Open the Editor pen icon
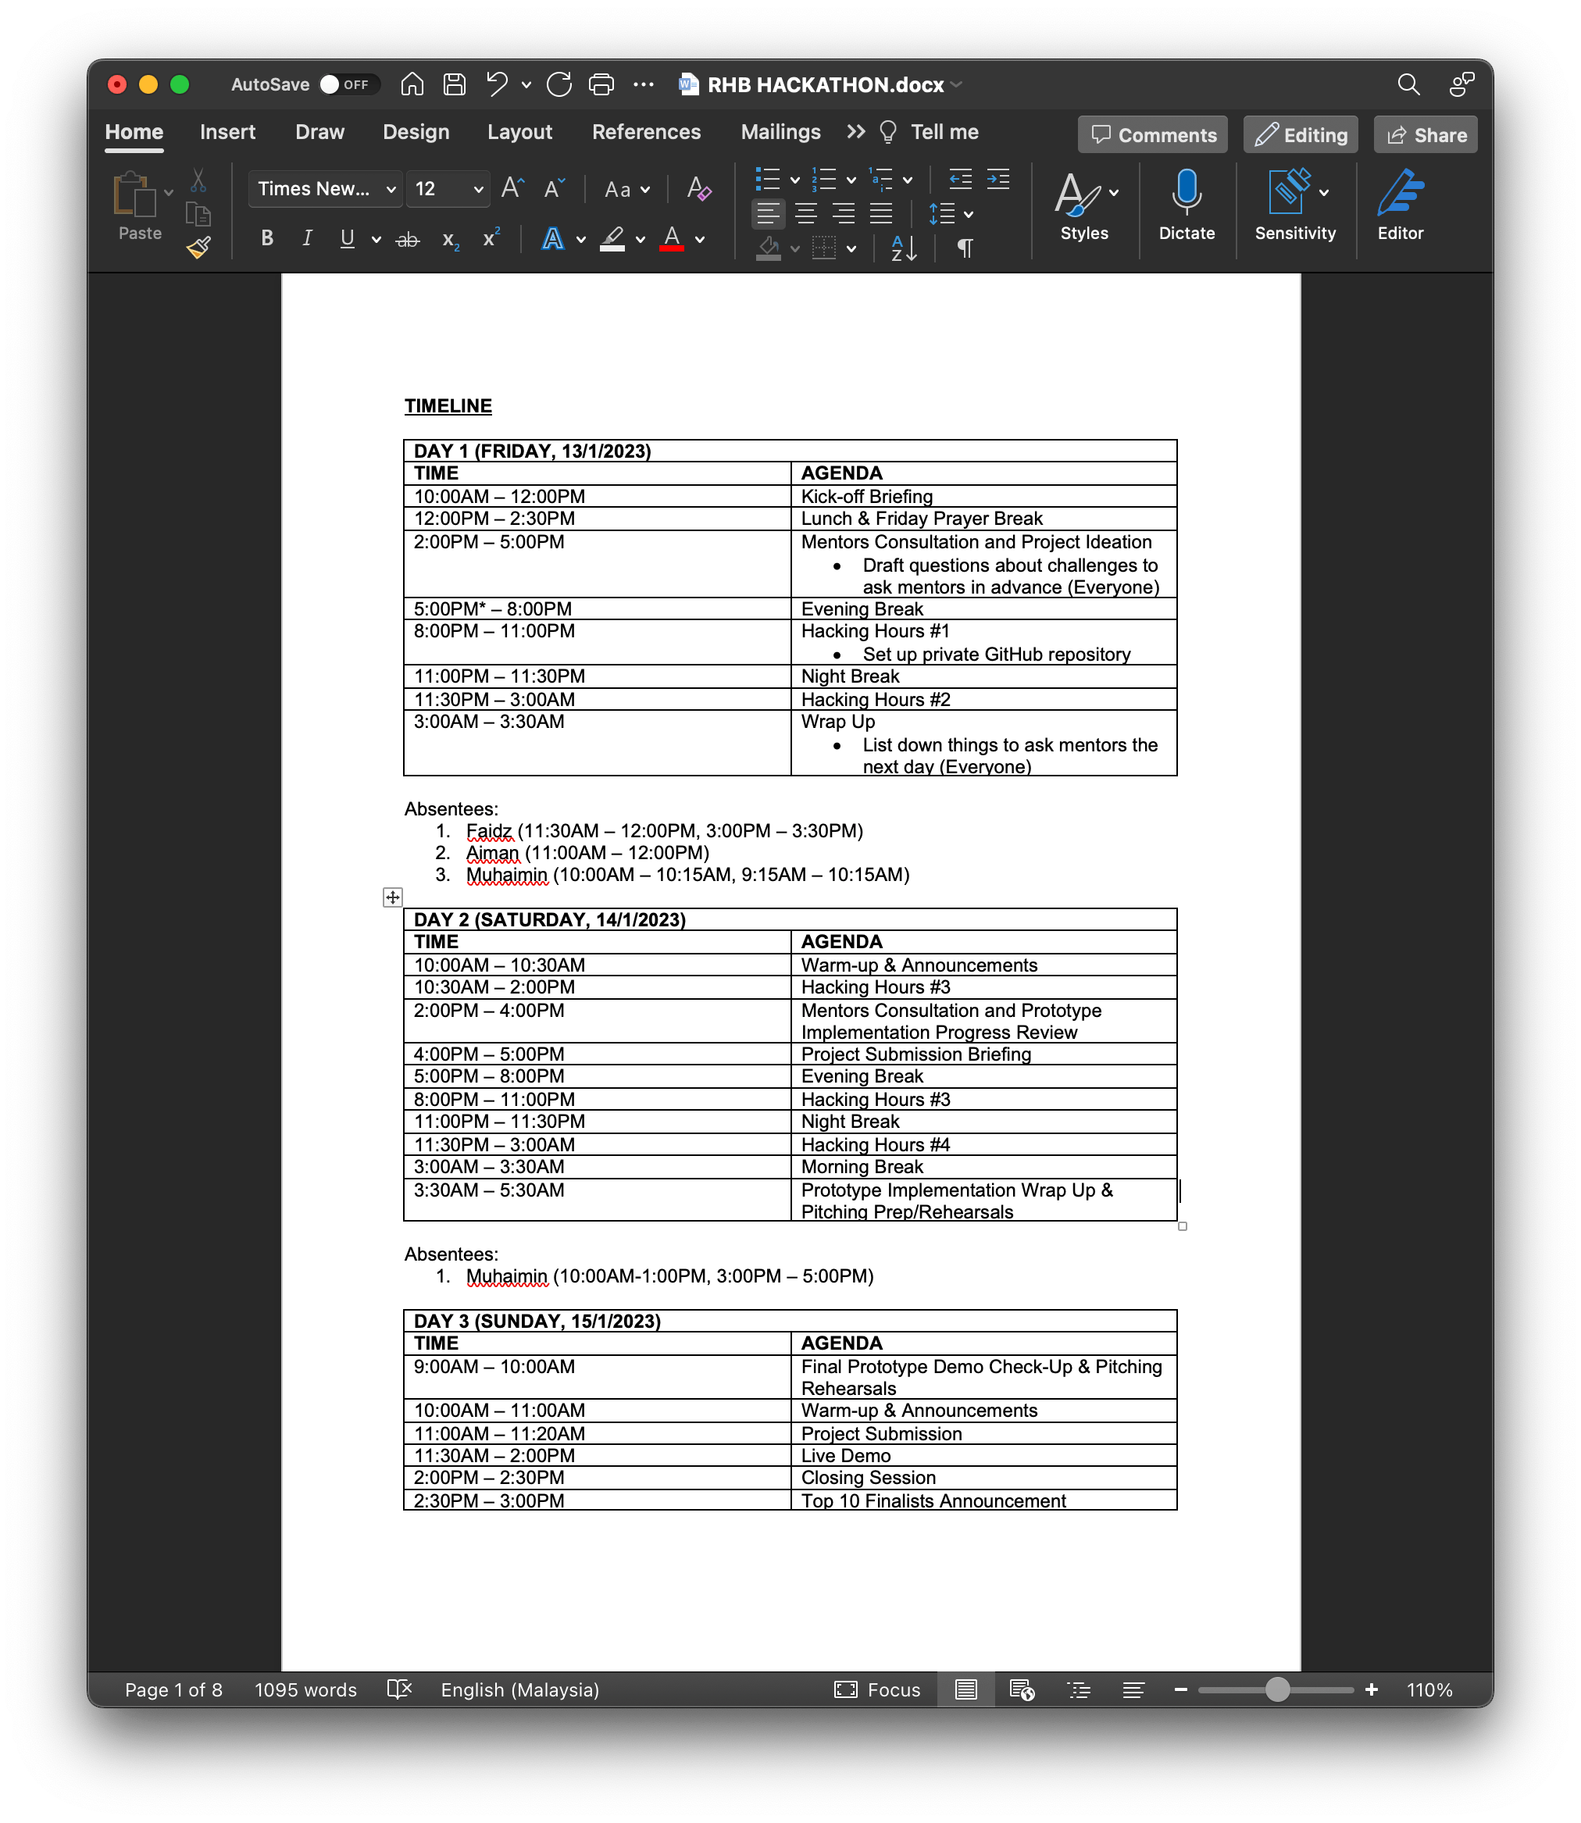The width and height of the screenshot is (1581, 1823). pos(1399,193)
